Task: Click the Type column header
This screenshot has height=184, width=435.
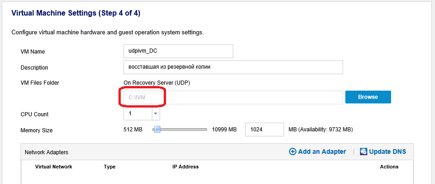Action: [110, 167]
